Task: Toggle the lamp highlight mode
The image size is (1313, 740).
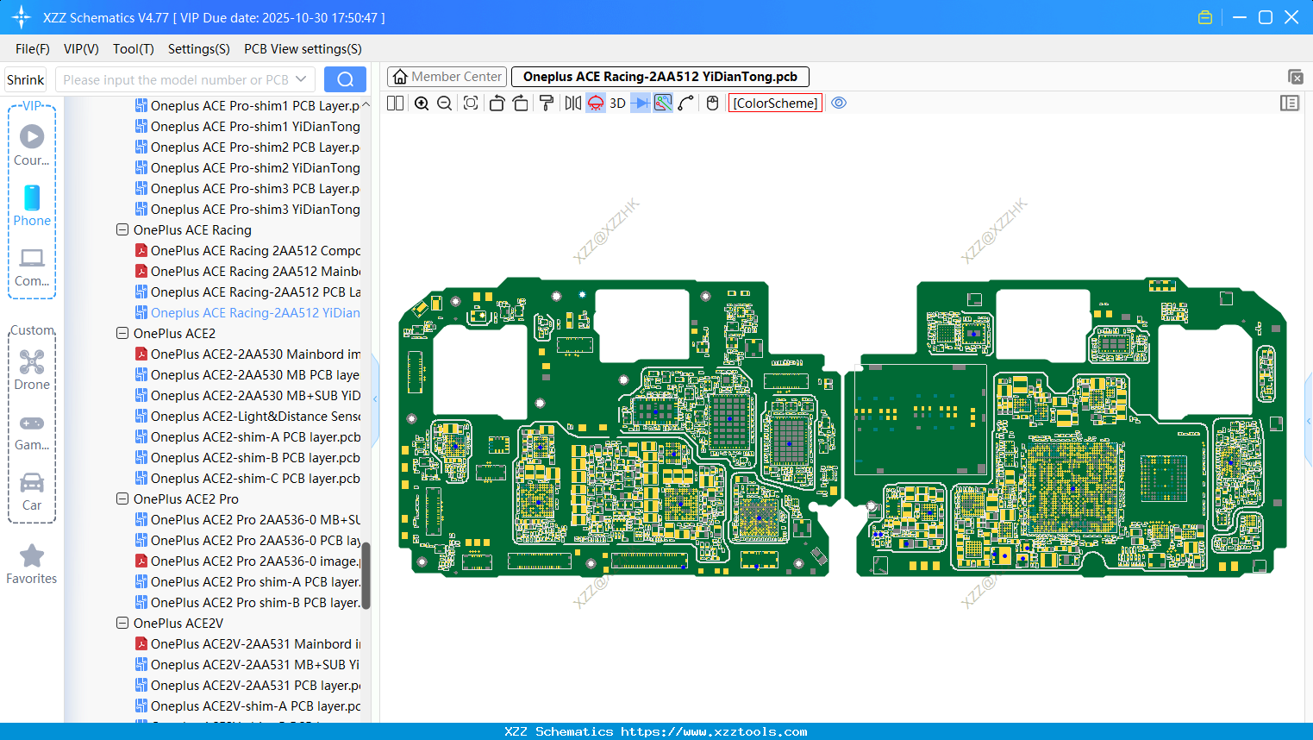Action: click(596, 103)
